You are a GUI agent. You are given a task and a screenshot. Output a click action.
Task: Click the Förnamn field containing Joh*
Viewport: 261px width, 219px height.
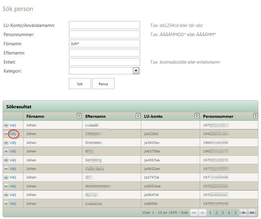pyautogui.click(x=104, y=44)
